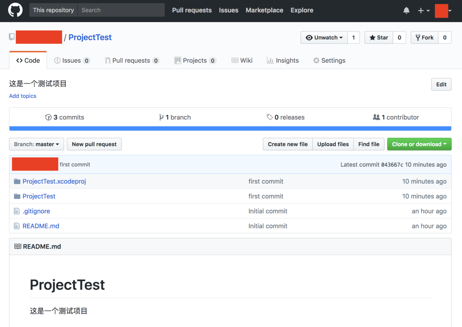Click the branch icon beside 1 branch
462x327 pixels.
click(161, 117)
